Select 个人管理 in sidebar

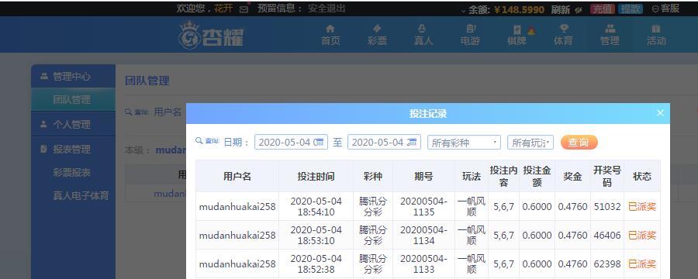(71, 124)
